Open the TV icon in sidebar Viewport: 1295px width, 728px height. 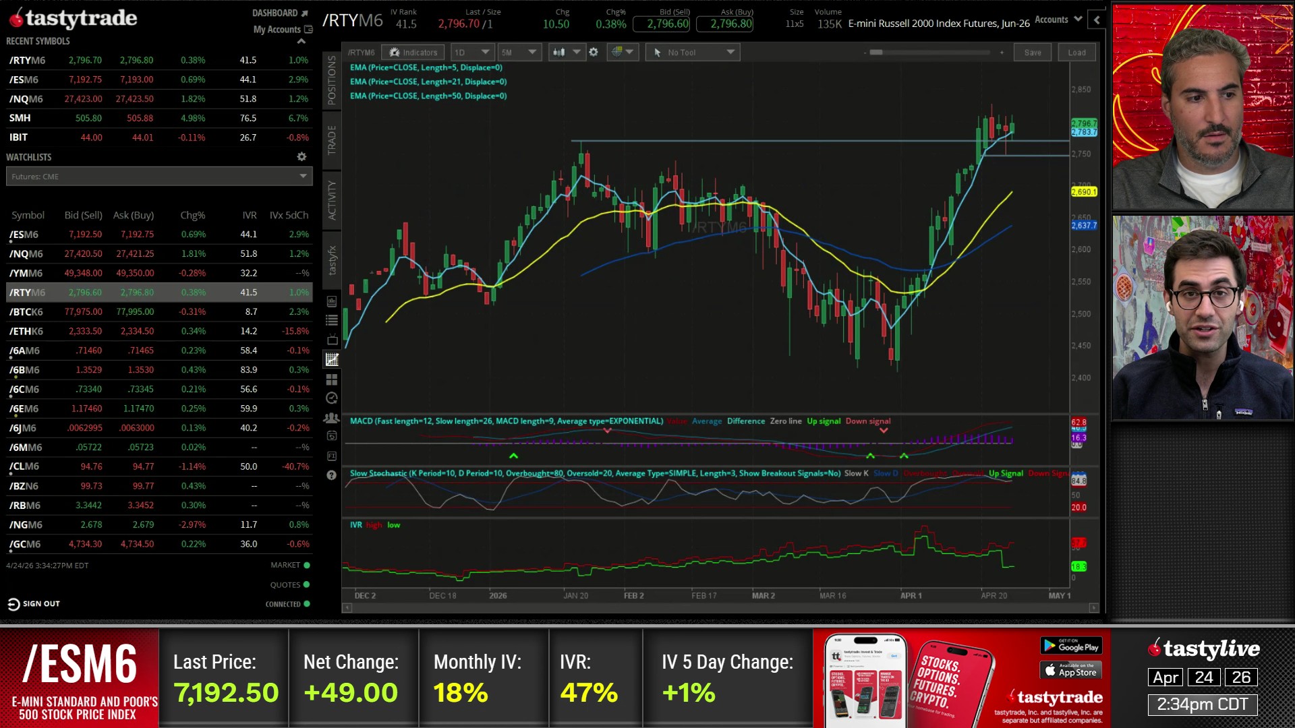pos(332,340)
